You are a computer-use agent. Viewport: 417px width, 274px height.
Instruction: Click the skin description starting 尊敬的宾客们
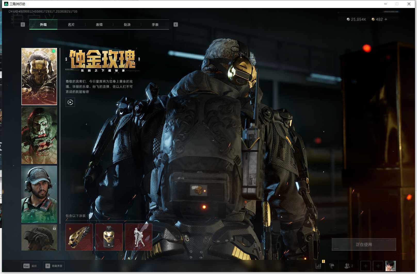[x=99, y=86]
